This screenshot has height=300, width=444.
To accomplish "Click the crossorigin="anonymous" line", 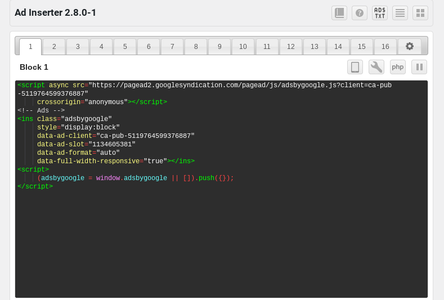I will (102, 102).
